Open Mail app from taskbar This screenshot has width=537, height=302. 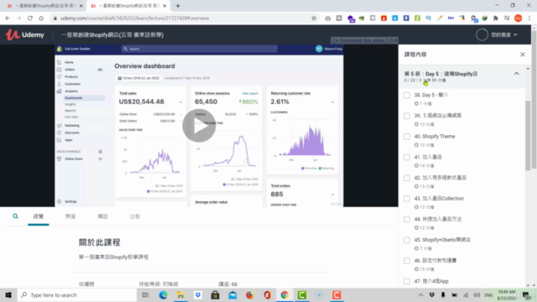click(232, 294)
